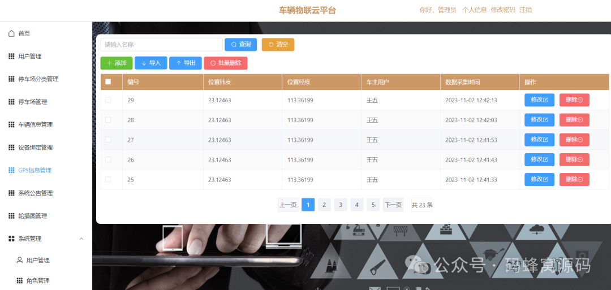Click the 数据采集时间 column header
Image resolution: width=611 pixels, height=290 pixels.
coord(463,82)
